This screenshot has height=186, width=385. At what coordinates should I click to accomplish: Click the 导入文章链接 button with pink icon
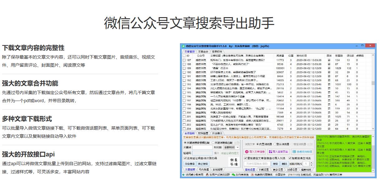click(x=255, y=152)
